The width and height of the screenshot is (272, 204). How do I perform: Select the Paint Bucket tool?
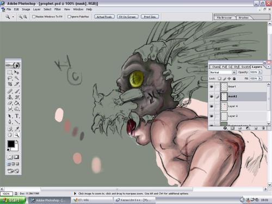pos(17,103)
